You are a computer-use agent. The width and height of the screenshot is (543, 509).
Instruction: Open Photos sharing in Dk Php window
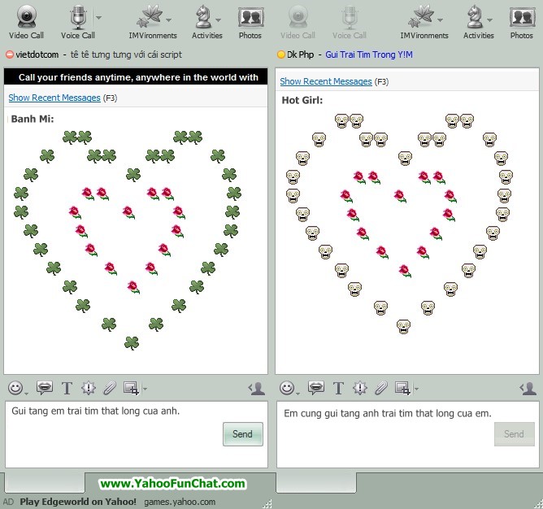tap(522, 21)
